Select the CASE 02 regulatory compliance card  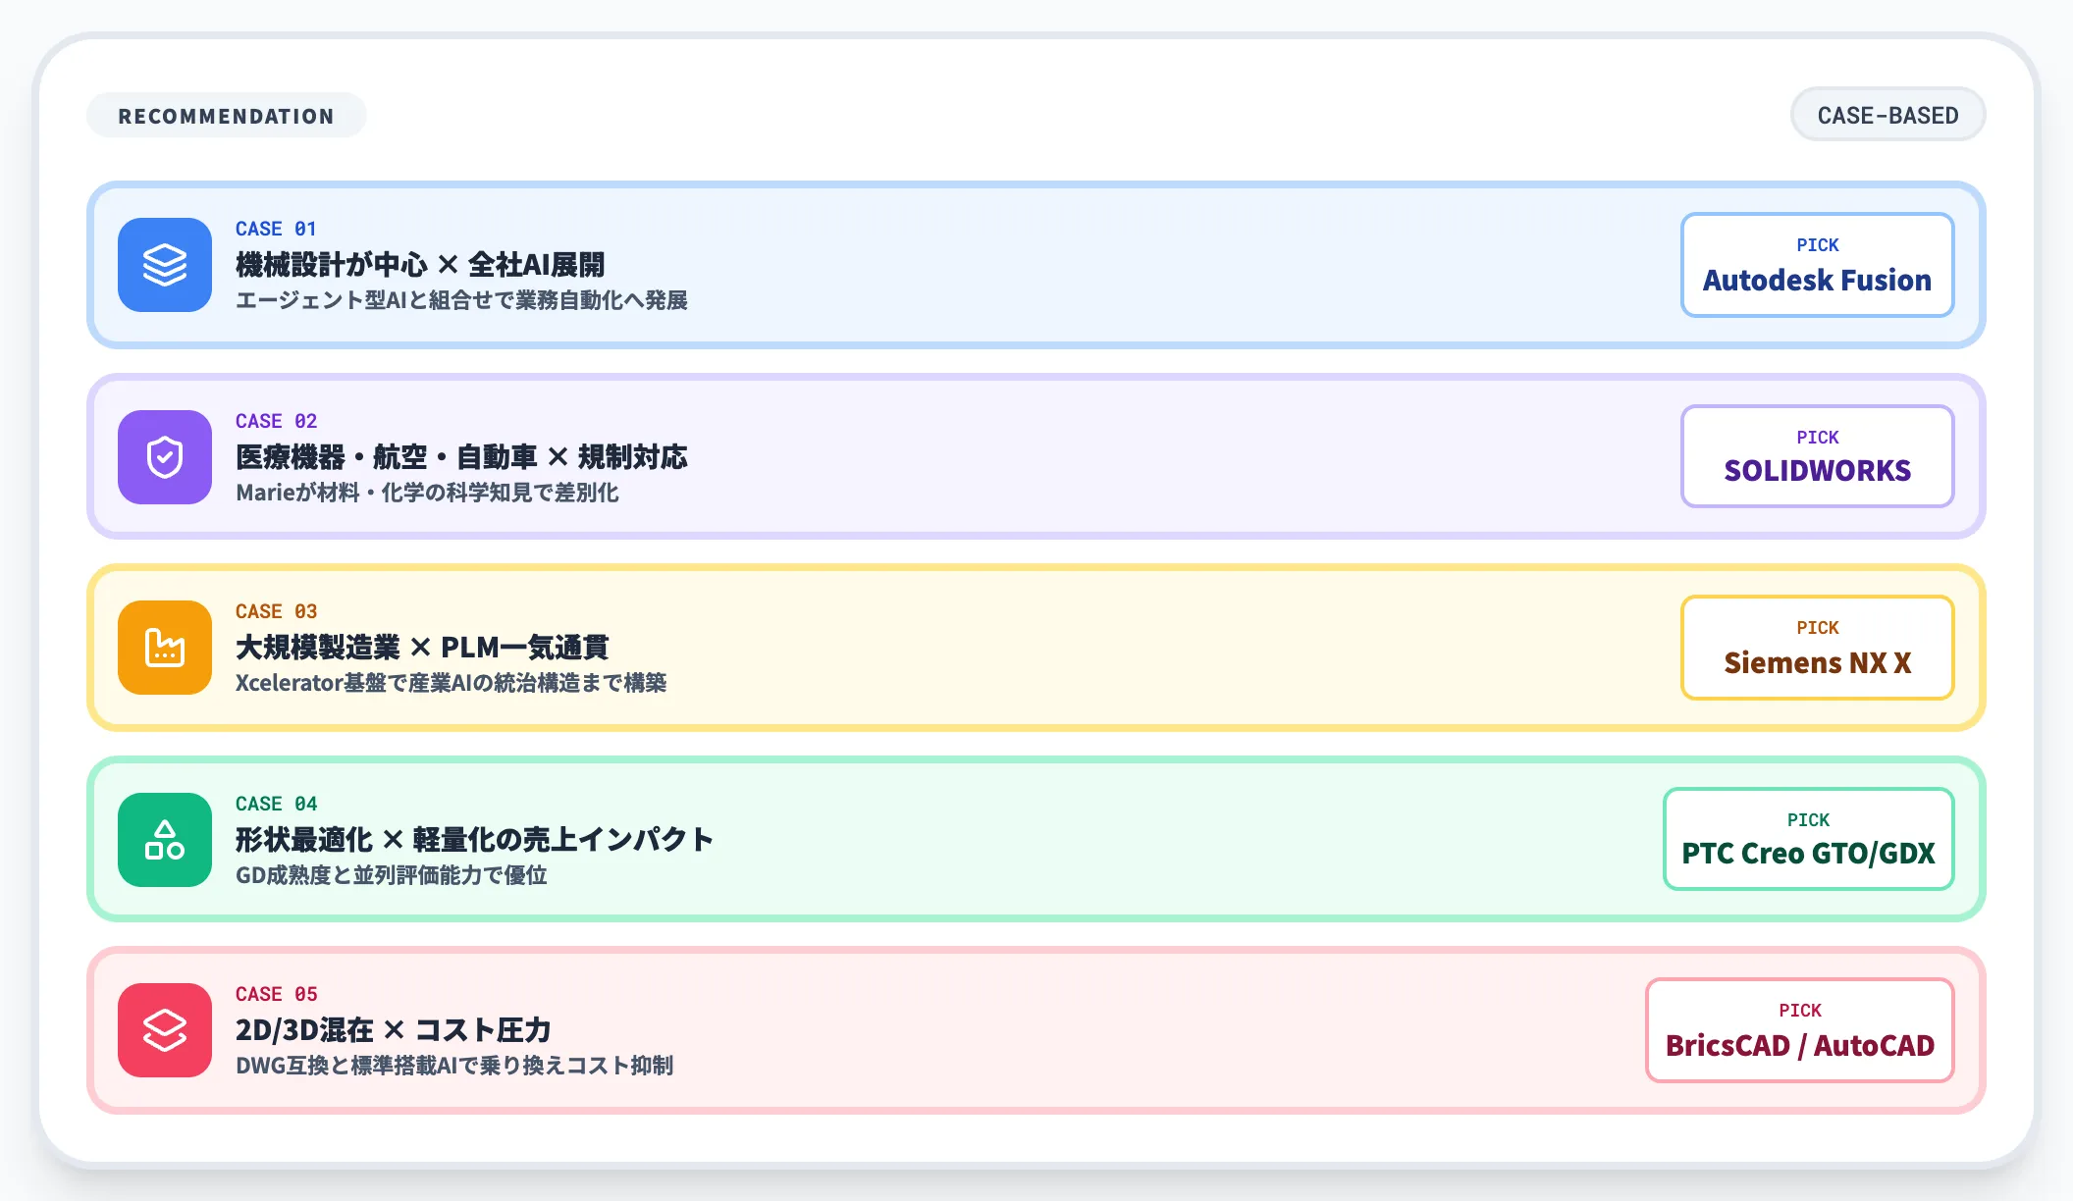(x=883, y=457)
